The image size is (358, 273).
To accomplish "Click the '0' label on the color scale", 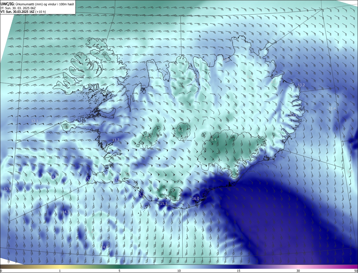I will click(x=1, y=271).
